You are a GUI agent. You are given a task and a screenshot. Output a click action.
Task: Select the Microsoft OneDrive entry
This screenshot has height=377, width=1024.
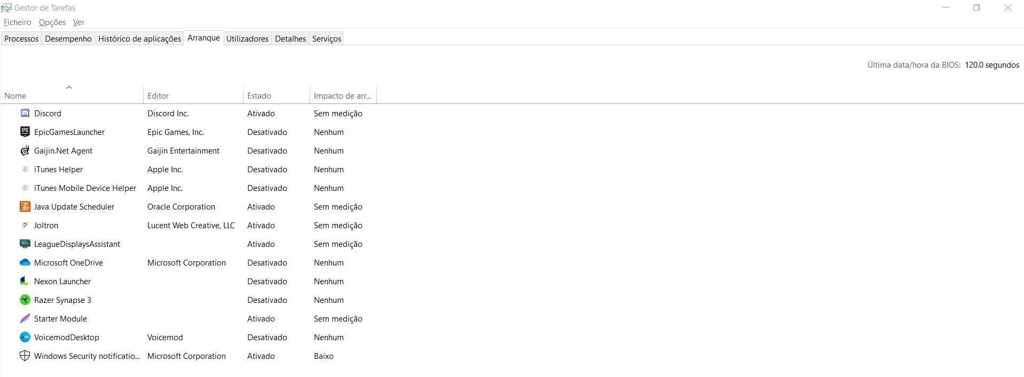(x=68, y=262)
